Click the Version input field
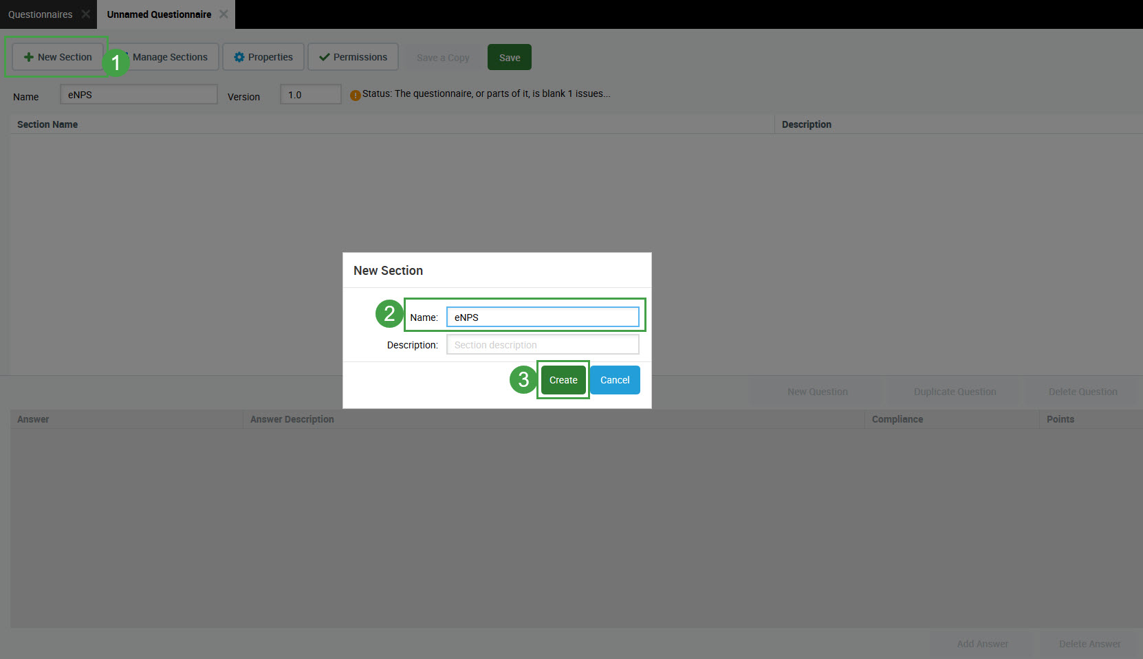 point(310,95)
